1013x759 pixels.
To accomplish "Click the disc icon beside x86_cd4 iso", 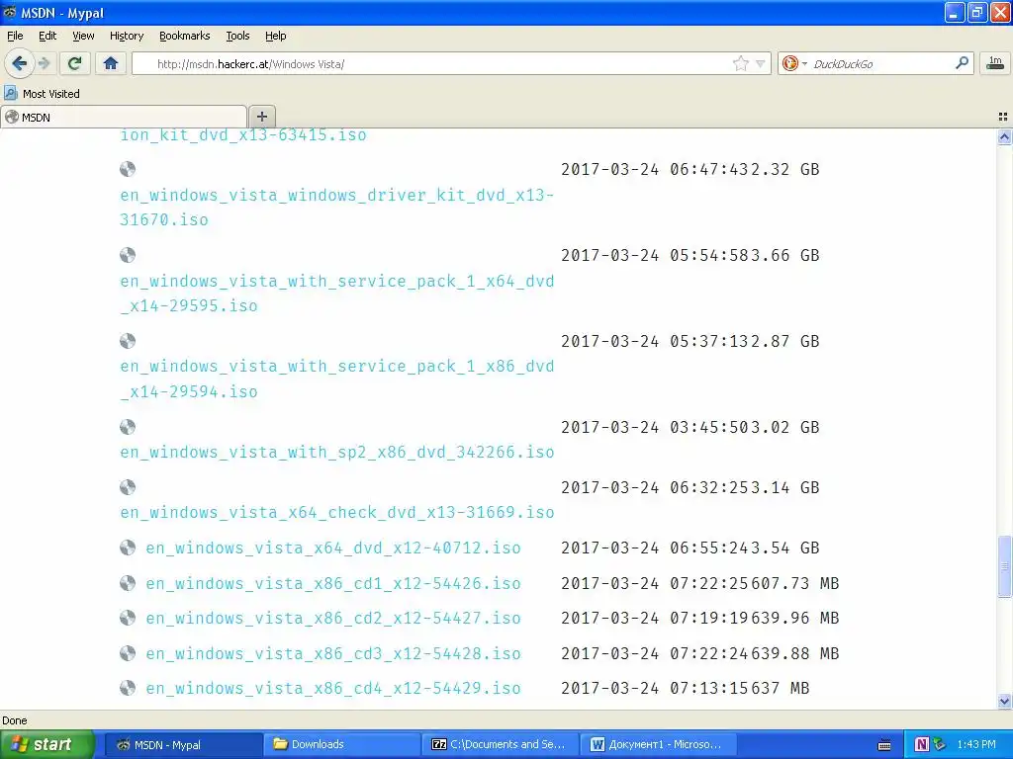I will point(128,688).
